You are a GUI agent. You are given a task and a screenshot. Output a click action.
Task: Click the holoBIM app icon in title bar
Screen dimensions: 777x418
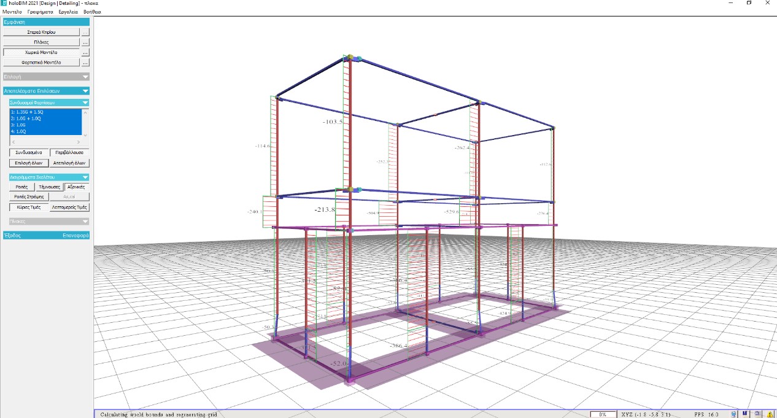pos(4,3)
